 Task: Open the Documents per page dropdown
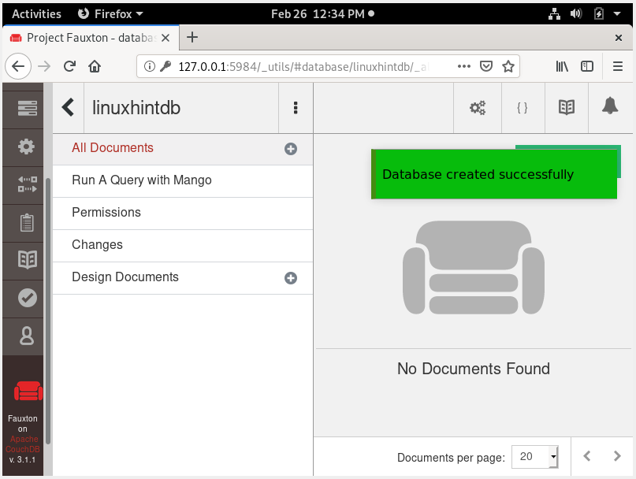[x=535, y=456]
